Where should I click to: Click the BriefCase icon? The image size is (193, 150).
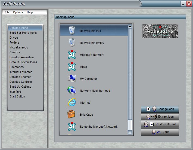point(72,114)
